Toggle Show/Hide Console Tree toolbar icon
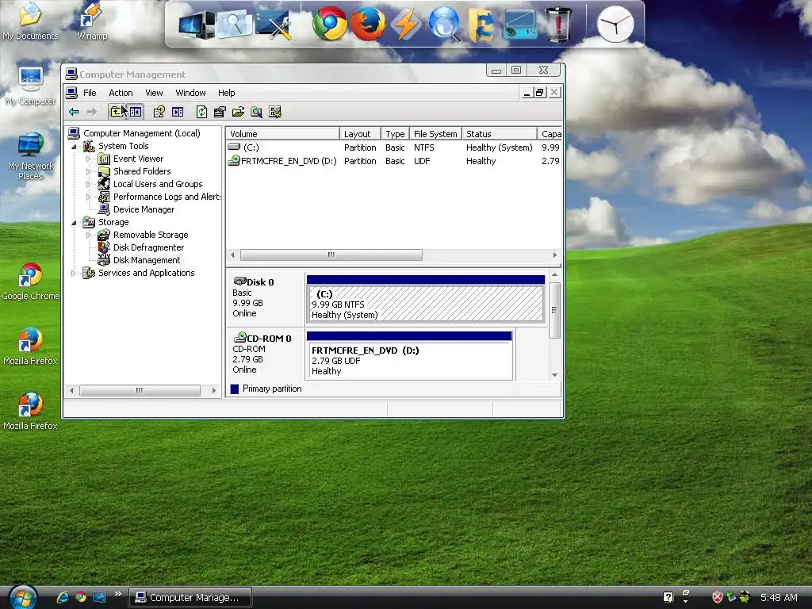This screenshot has width=812, height=609. coord(136,112)
